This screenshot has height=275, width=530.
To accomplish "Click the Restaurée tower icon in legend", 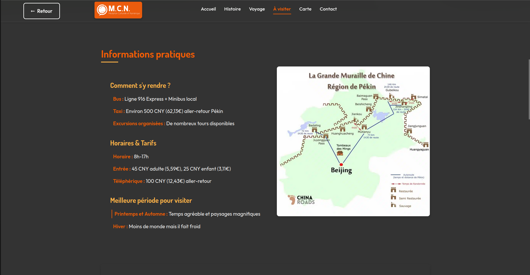I will click(393, 190).
